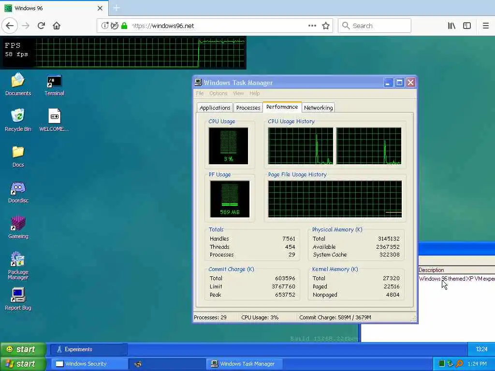Click status bar Commit Charge 589M / 3679M
The height and width of the screenshot is (371, 495).
click(335, 317)
